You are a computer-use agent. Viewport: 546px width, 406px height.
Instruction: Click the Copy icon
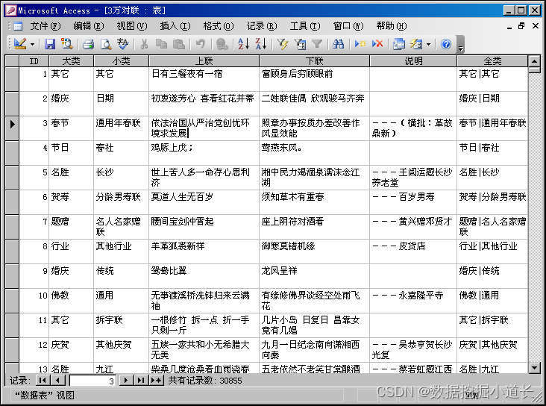click(161, 44)
